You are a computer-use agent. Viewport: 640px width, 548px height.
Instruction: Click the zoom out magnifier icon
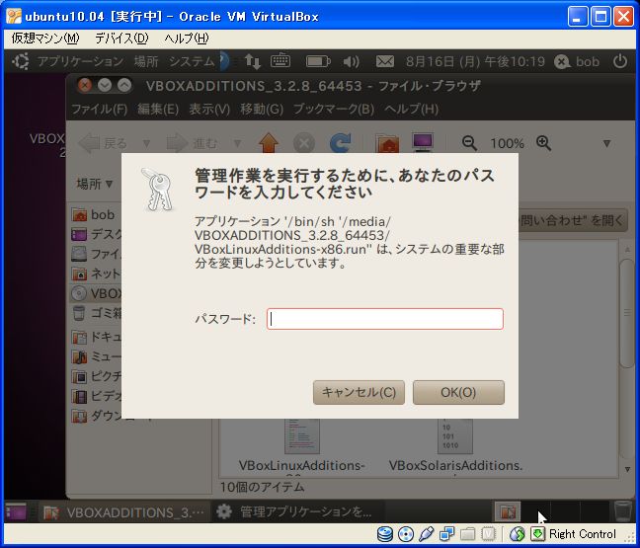(469, 143)
